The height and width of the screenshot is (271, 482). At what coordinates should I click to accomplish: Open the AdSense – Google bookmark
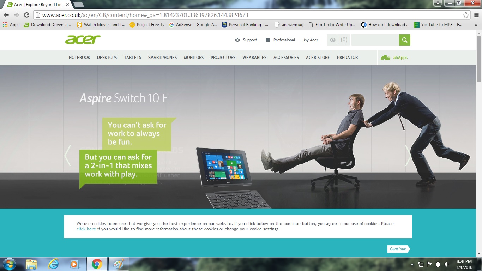(x=193, y=25)
